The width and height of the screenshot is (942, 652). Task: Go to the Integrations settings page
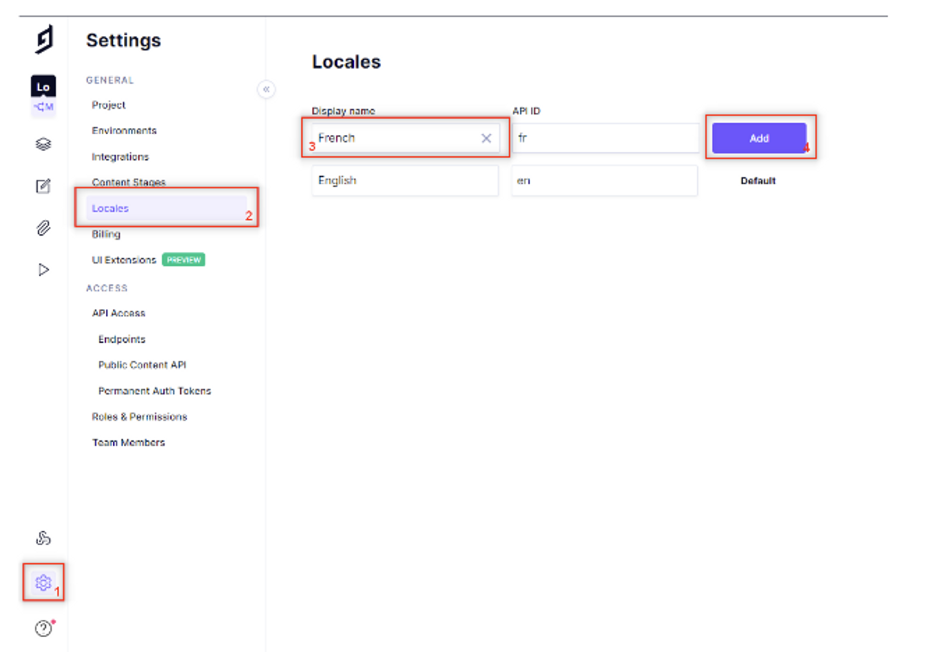121,157
